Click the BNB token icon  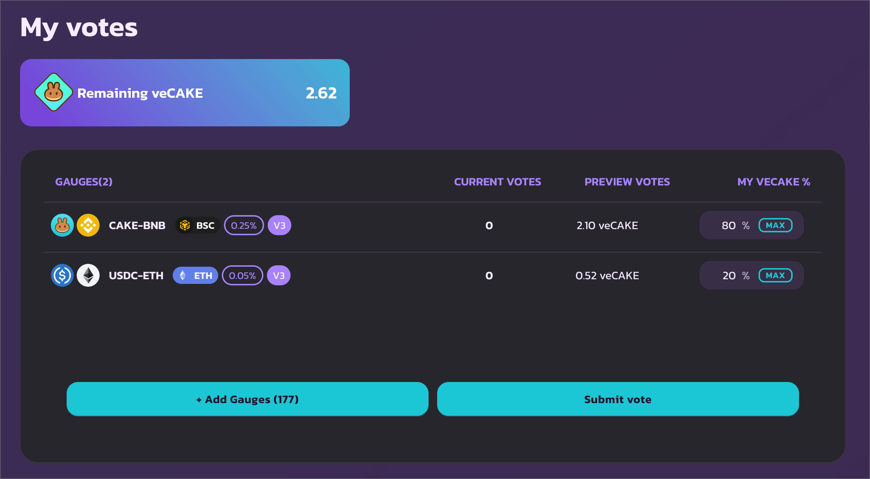coord(88,225)
